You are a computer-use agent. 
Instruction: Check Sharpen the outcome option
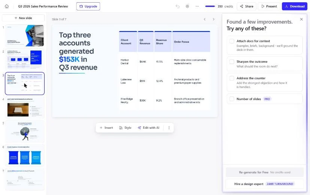pyautogui.click(x=232, y=61)
